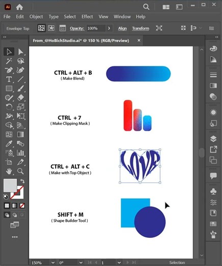Select the Eyedropper tool
This screenshot has height=266, width=222.
9,144
